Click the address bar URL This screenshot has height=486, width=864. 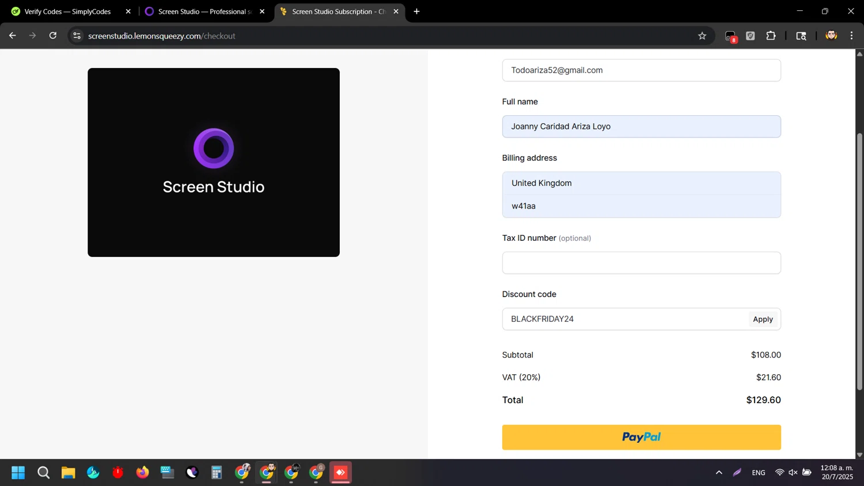click(162, 36)
